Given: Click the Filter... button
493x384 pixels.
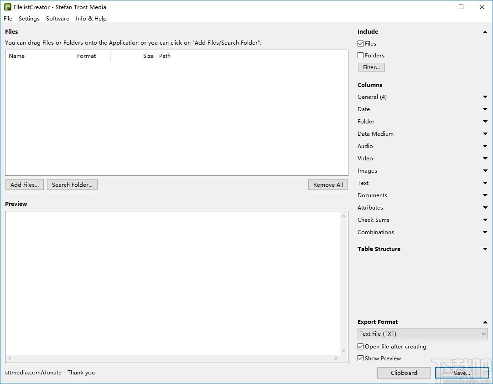Looking at the screenshot, I should (371, 67).
